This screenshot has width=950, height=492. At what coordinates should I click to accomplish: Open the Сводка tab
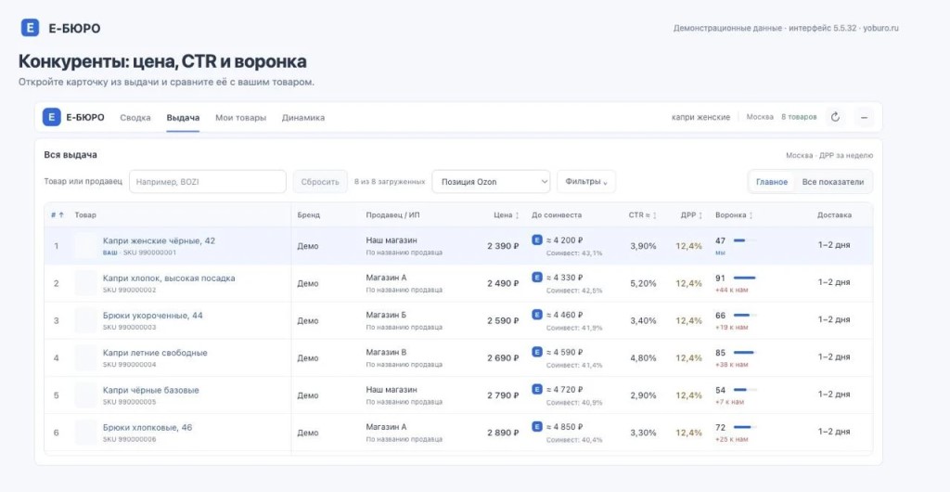pos(135,118)
